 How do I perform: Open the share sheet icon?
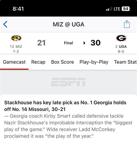point(127,24)
